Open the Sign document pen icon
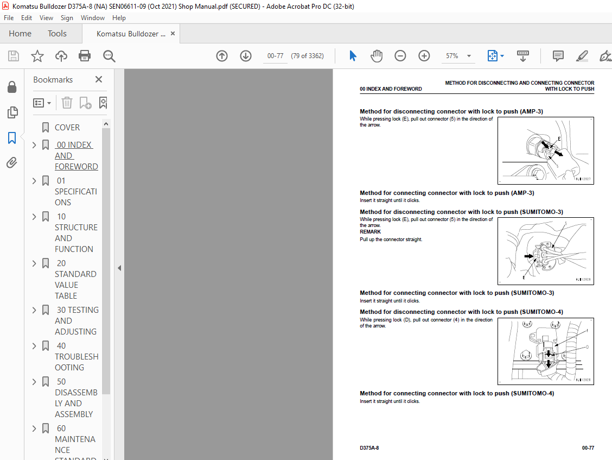The width and height of the screenshot is (612, 460). click(x=605, y=56)
